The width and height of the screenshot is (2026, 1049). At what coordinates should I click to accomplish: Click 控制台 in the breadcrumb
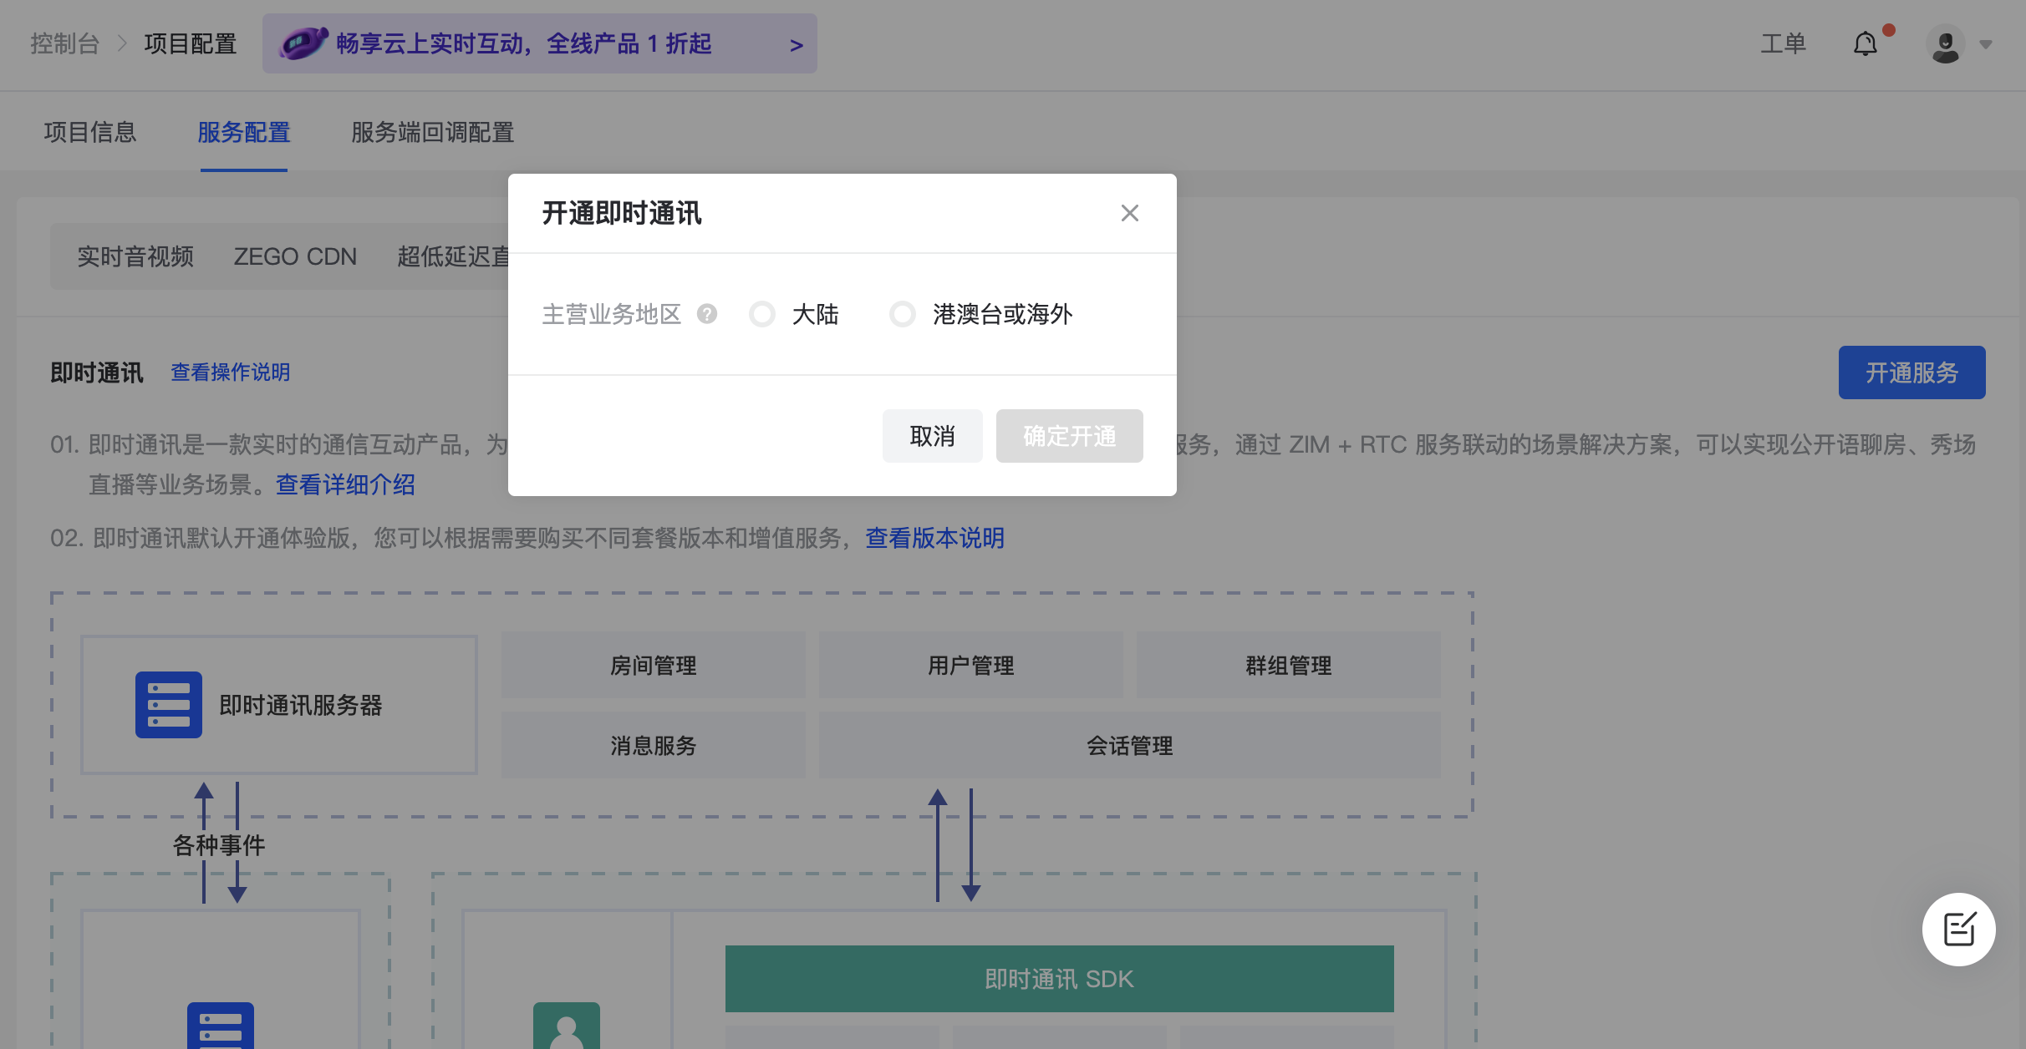65,43
